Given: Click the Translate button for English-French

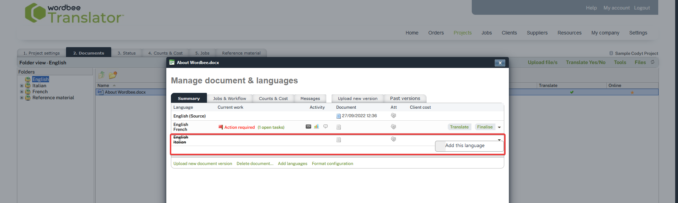Looking at the screenshot, I should point(459,127).
